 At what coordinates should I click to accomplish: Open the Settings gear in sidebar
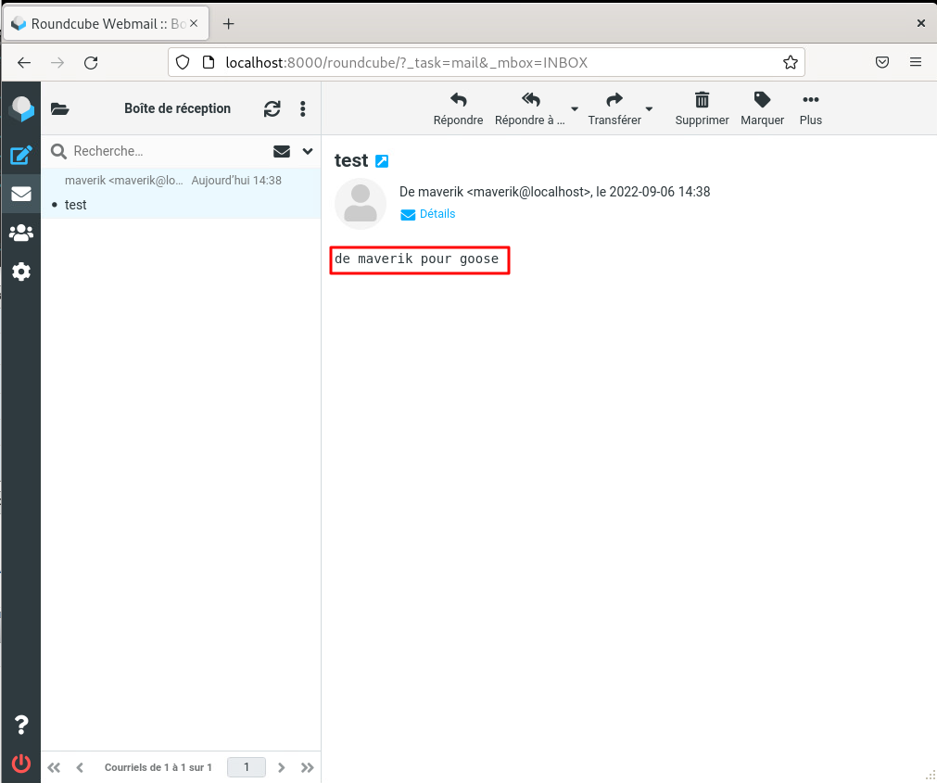20,272
